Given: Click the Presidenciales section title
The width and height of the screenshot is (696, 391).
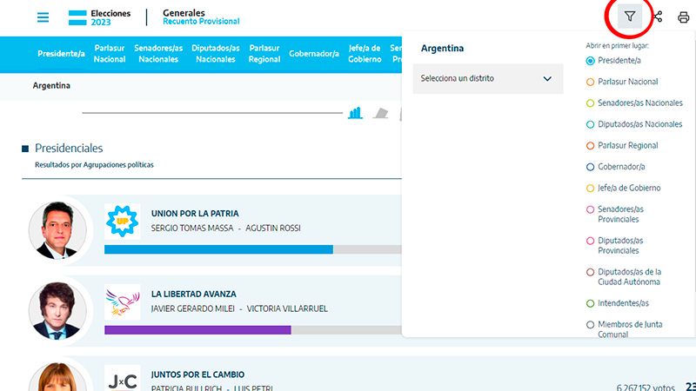Looking at the screenshot, I should (x=69, y=148).
